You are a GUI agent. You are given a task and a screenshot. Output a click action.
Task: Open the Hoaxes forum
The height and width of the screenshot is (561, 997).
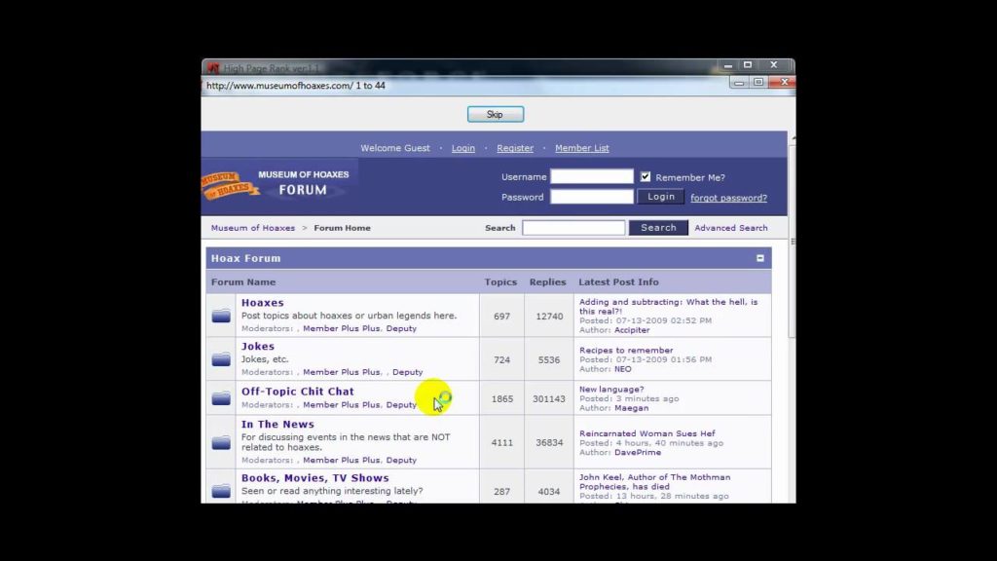(x=263, y=303)
